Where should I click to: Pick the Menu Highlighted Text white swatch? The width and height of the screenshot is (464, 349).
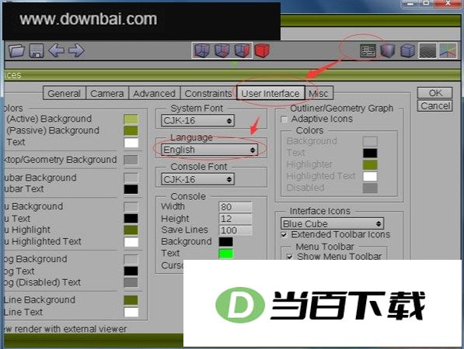131,242
